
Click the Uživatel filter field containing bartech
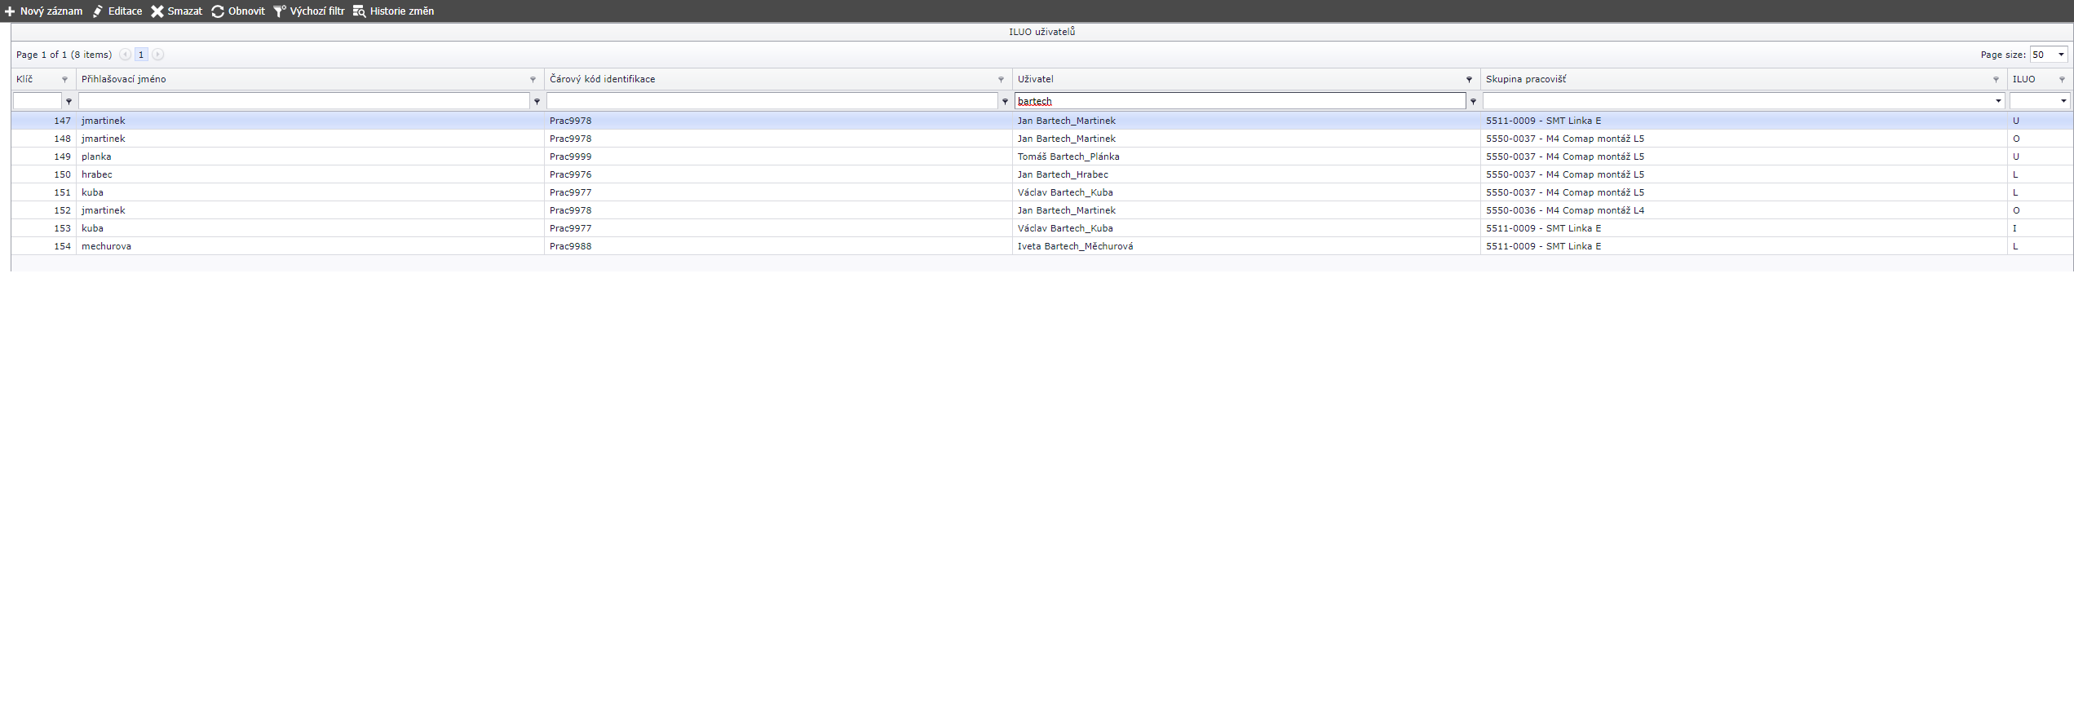point(1240,101)
